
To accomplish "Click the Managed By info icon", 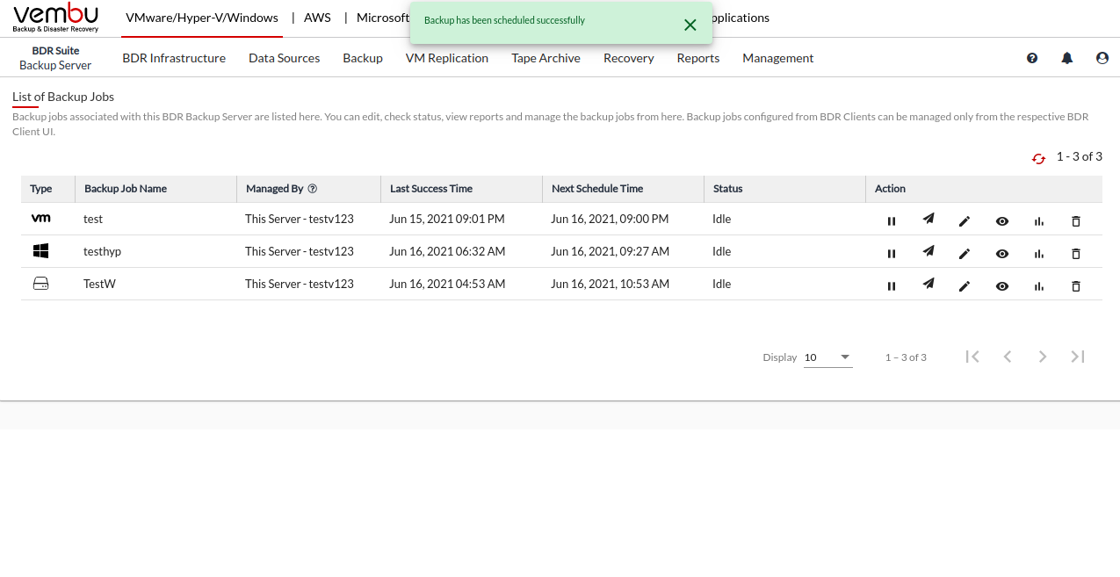I will (313, 189).
